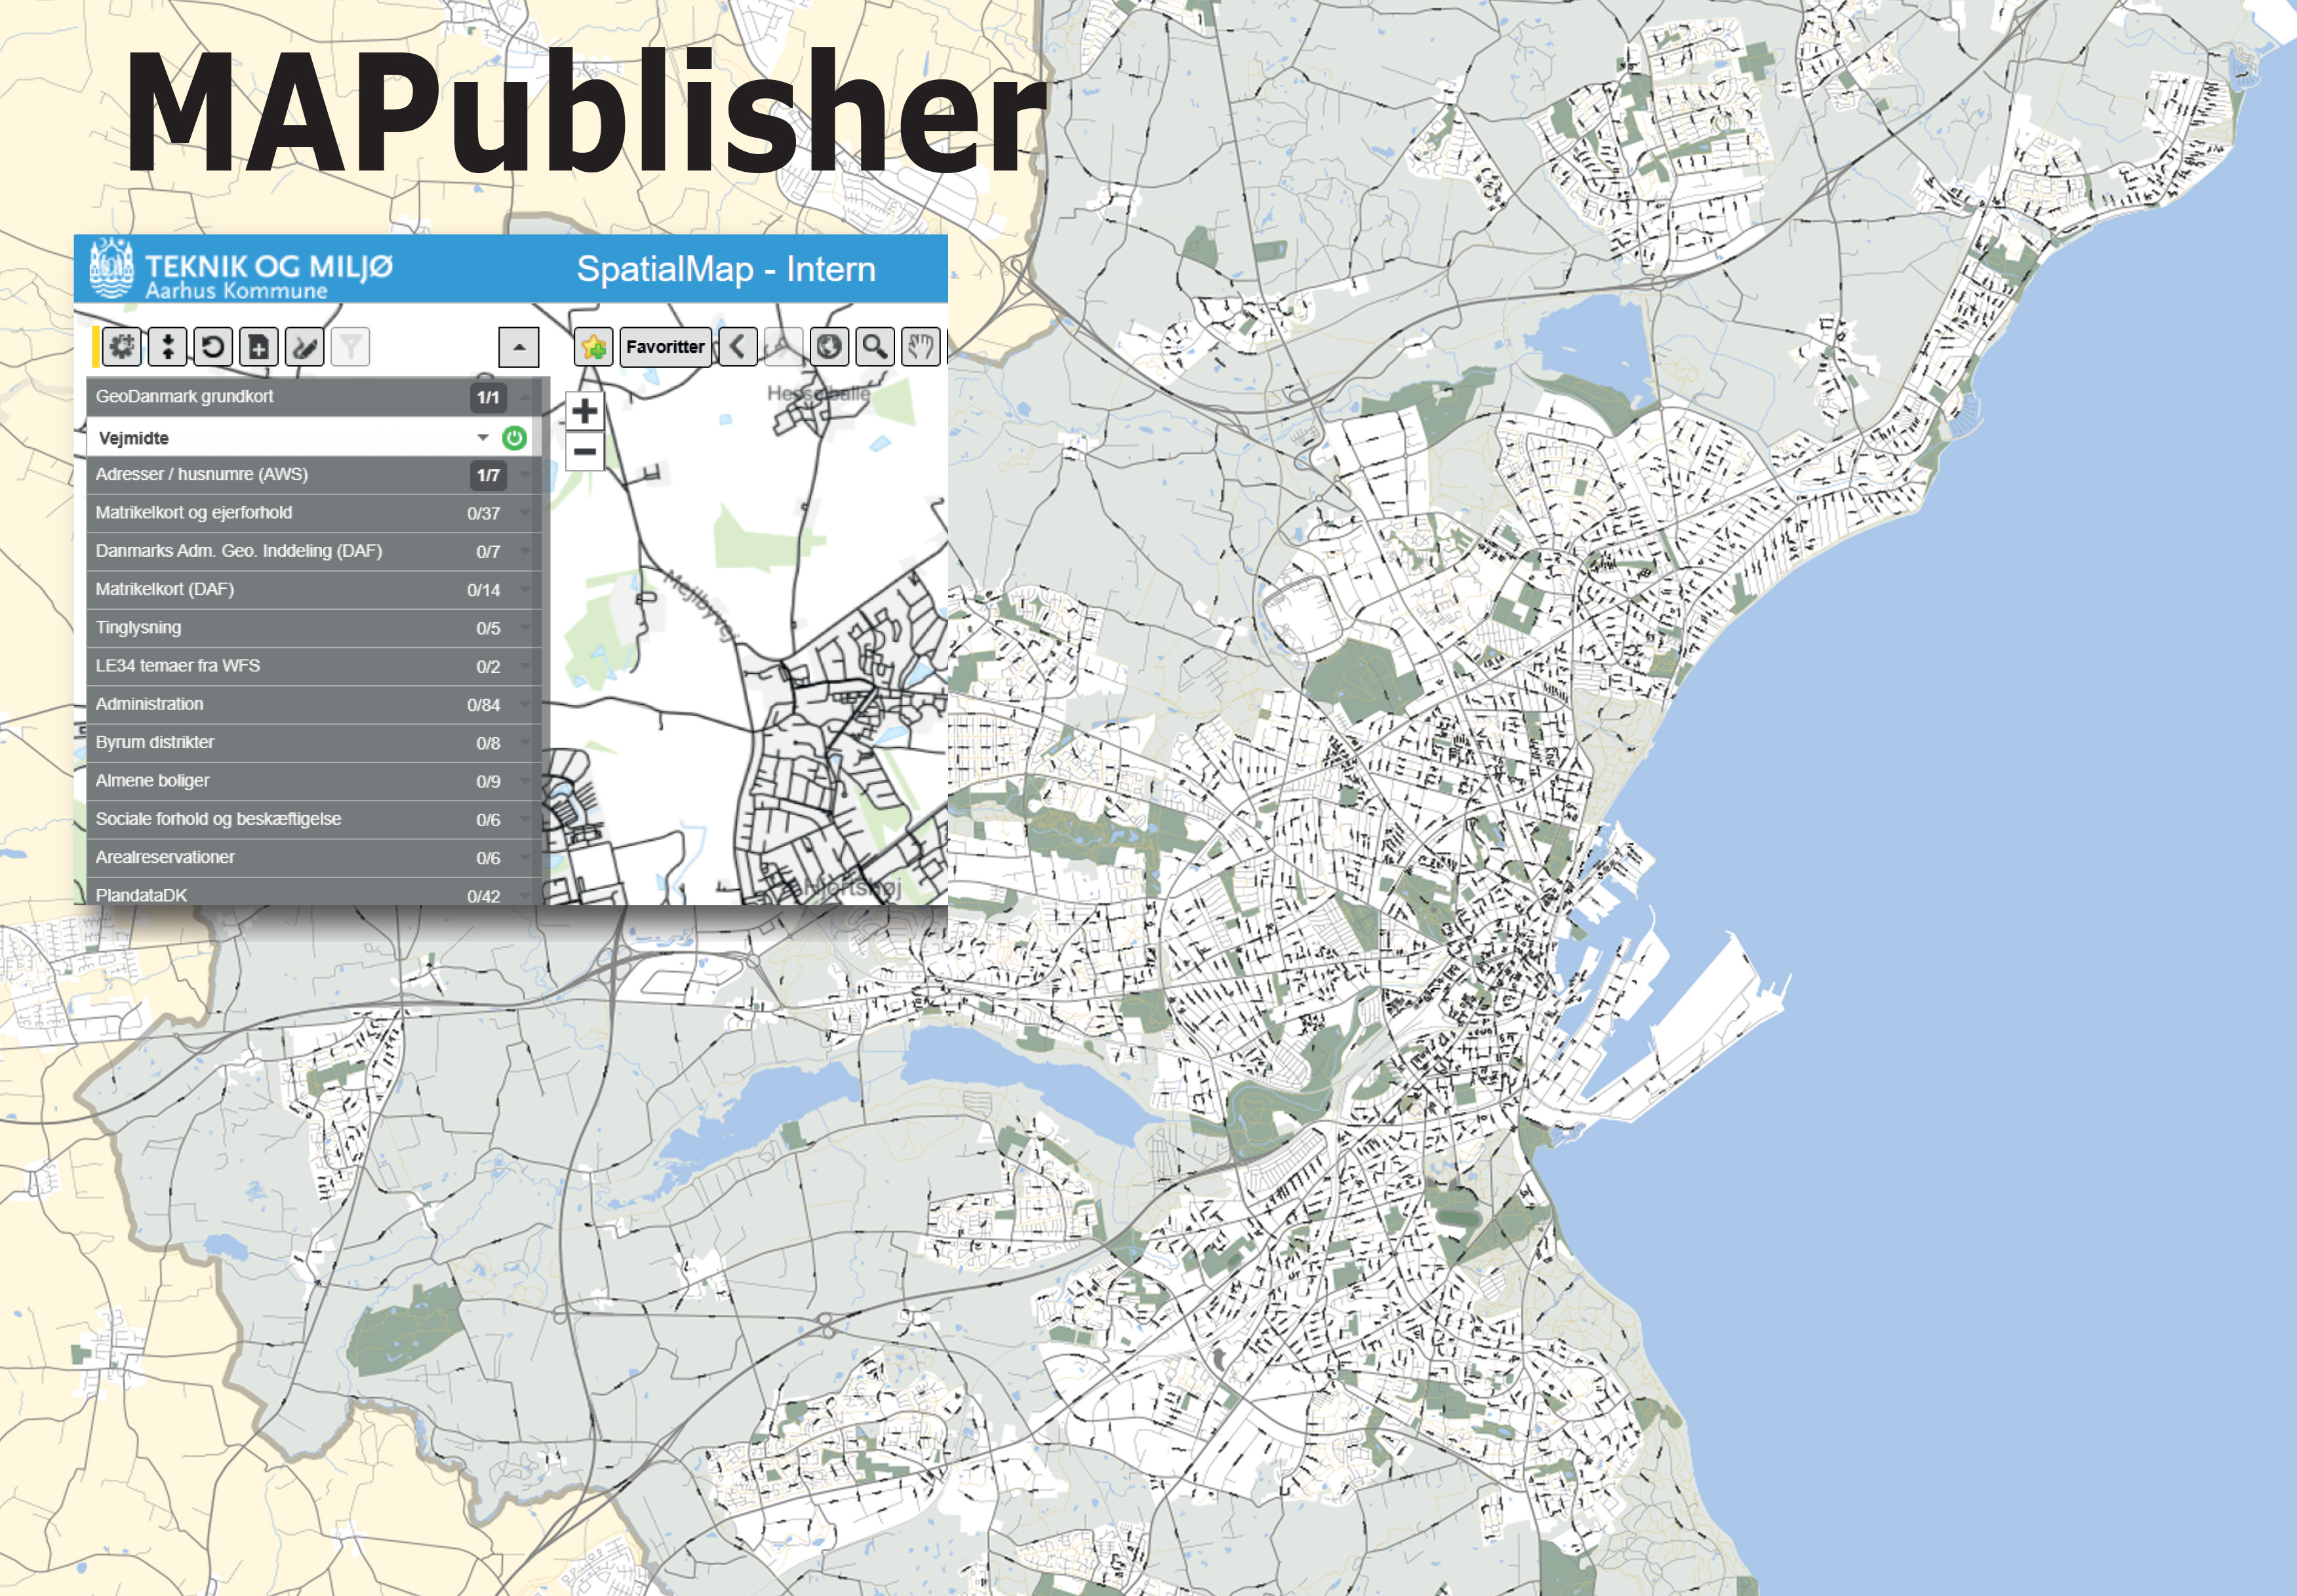Click the add new document/layer icon
This screenshot has width=2297, height=1596.
coord(258,347)
